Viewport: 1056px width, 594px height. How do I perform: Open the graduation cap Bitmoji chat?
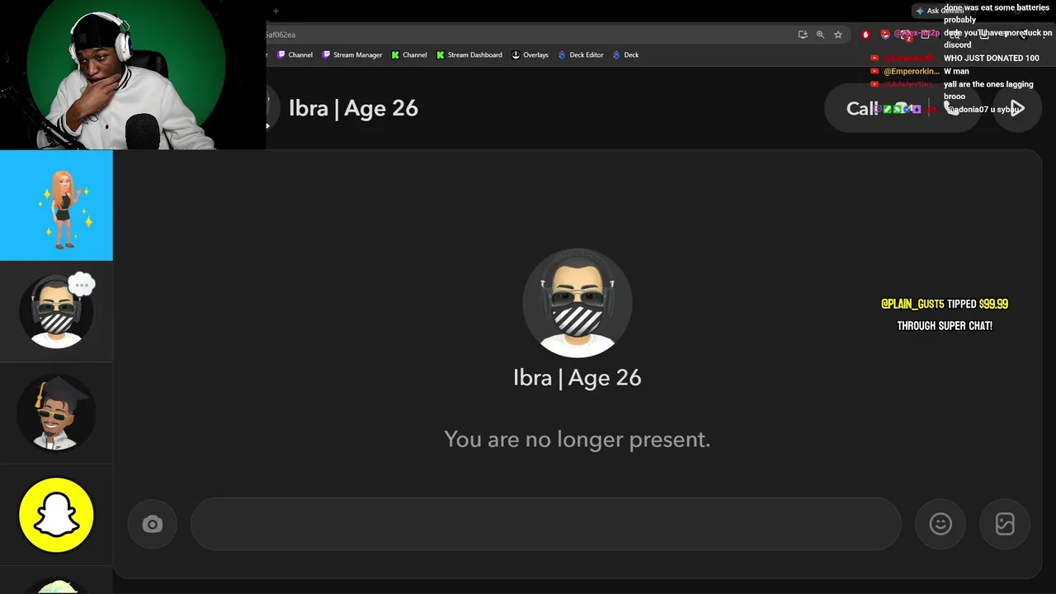click(x=56, y=413)
